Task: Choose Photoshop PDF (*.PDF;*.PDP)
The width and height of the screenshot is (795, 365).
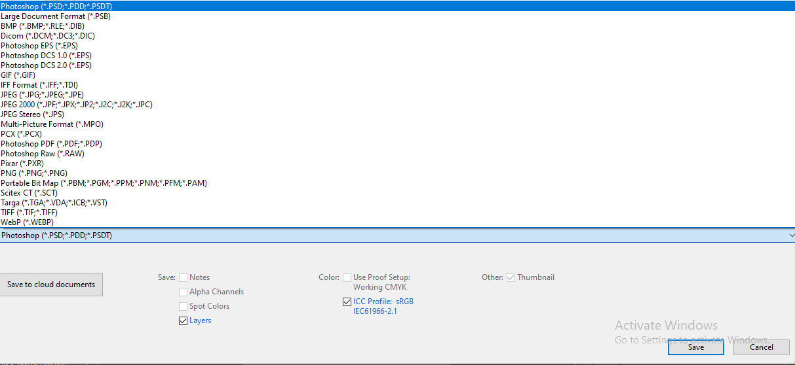Action: pyautogui.click(x=397, y=143)
